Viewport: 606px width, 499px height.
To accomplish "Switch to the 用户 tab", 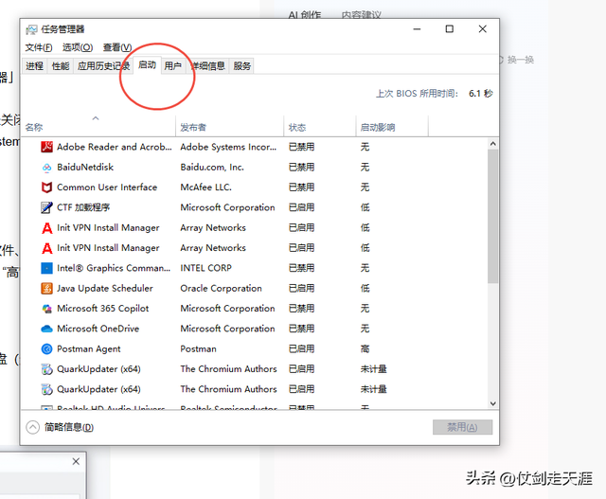I will (172, 66).
